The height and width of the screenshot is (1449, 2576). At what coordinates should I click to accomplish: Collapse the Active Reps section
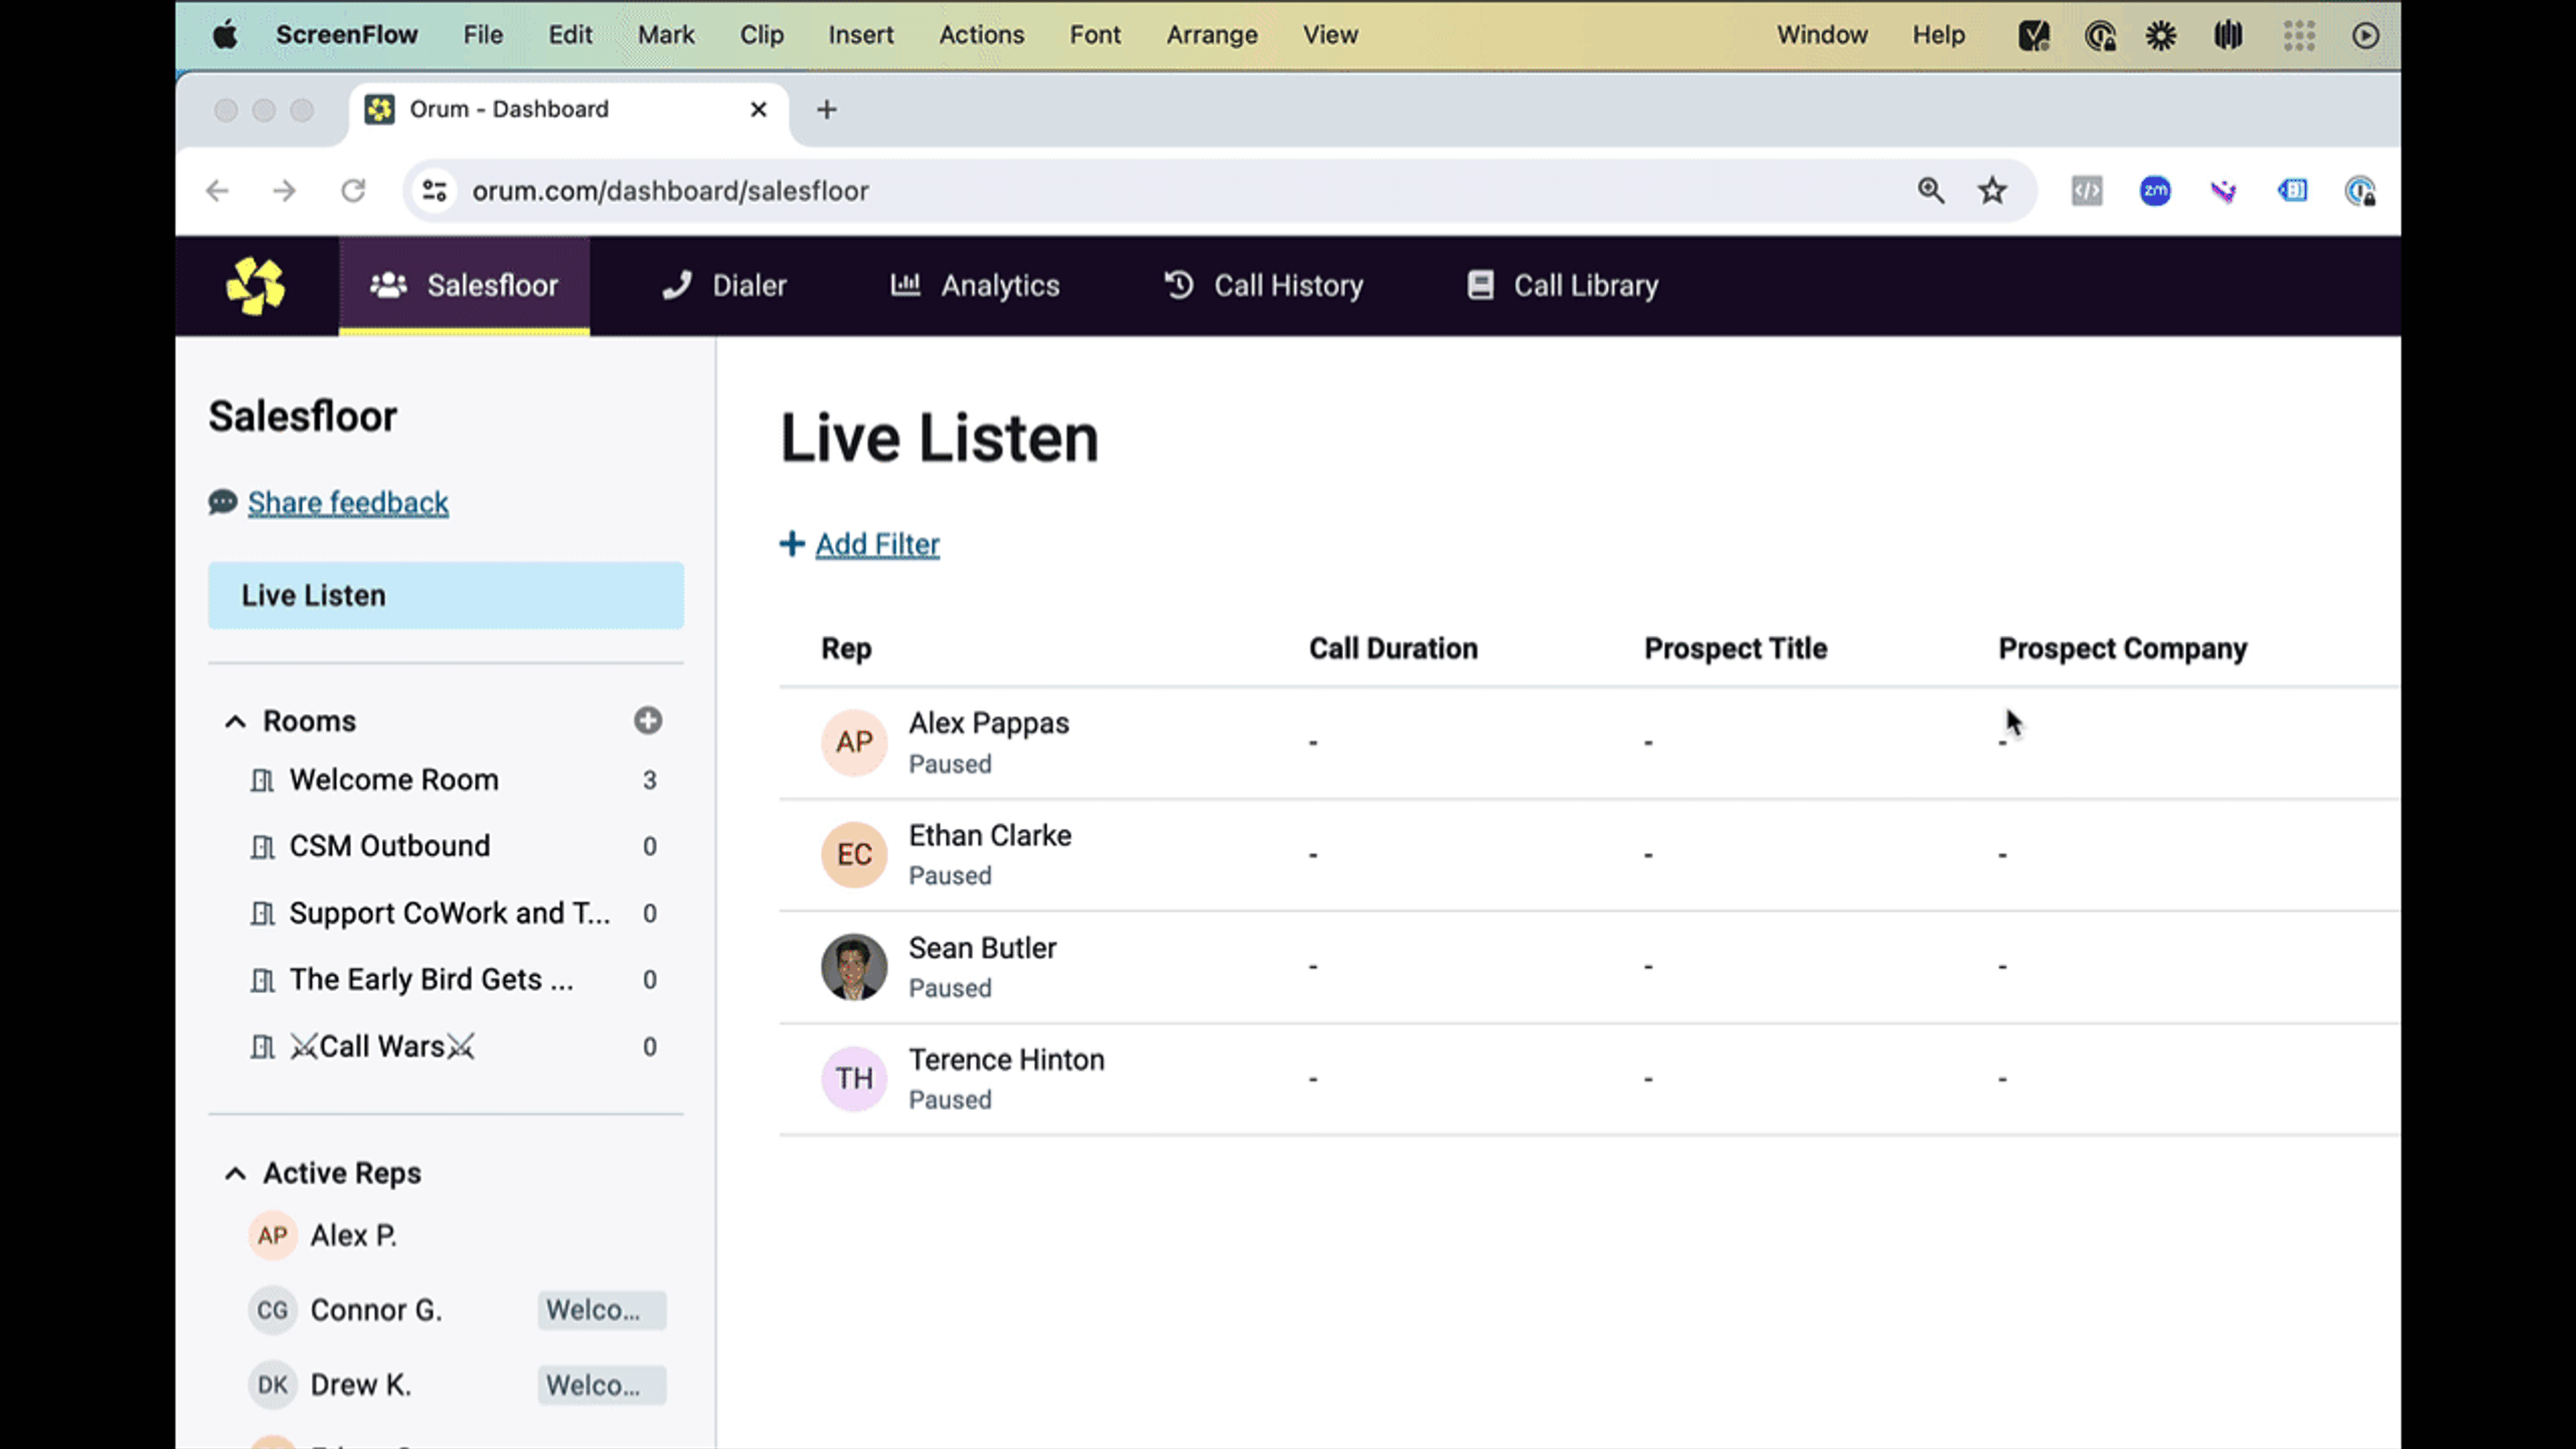pyautogui.click(x=235, y=1173)
